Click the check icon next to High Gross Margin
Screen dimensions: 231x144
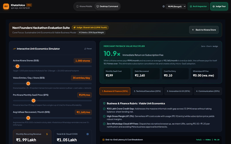104,116
